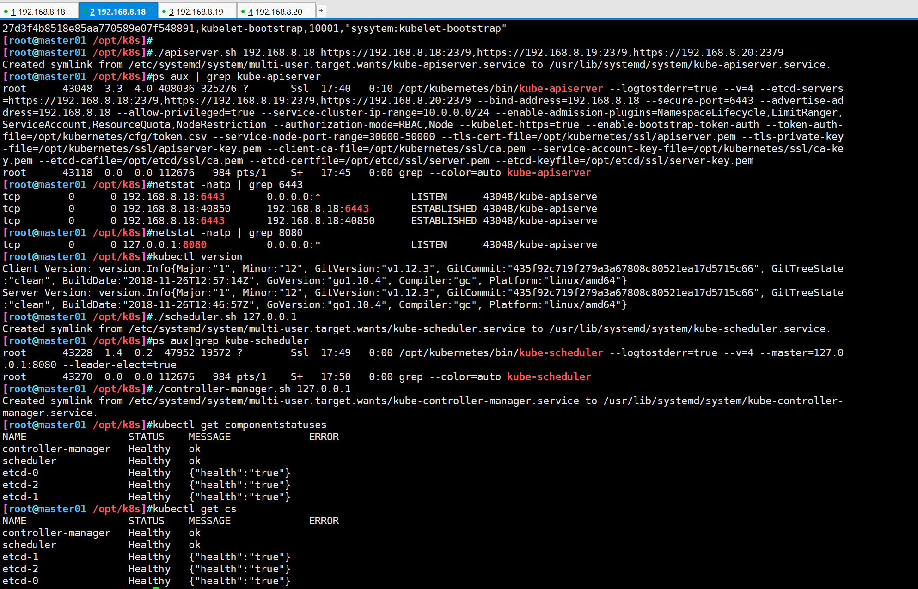
Task: Click LISTEN in the 127.0.0.1:8080 row
Action: point(429,245)
